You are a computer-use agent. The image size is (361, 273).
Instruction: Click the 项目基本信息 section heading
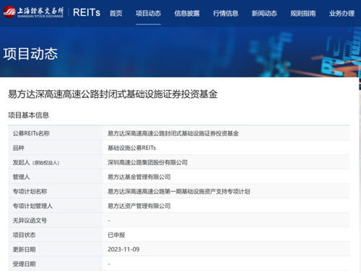(x=29, y=115)
